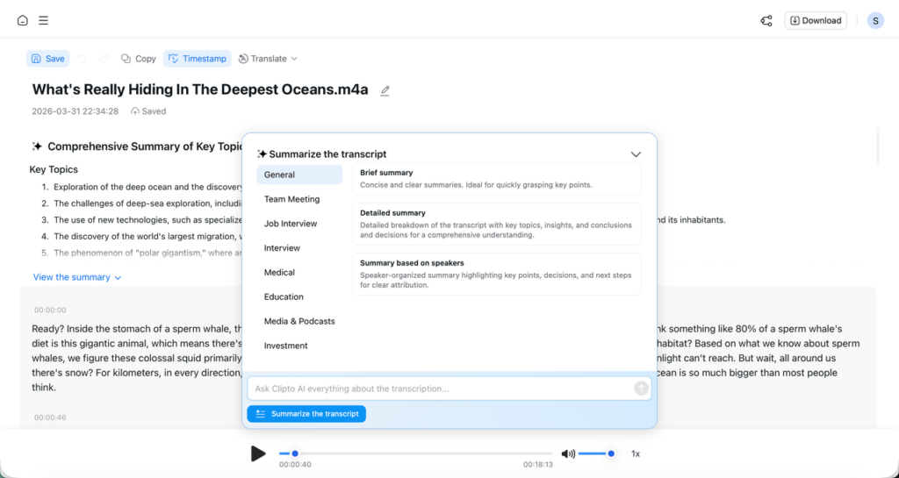Adjust the volume slider
The image size is (899, 478).
point(596,453)
